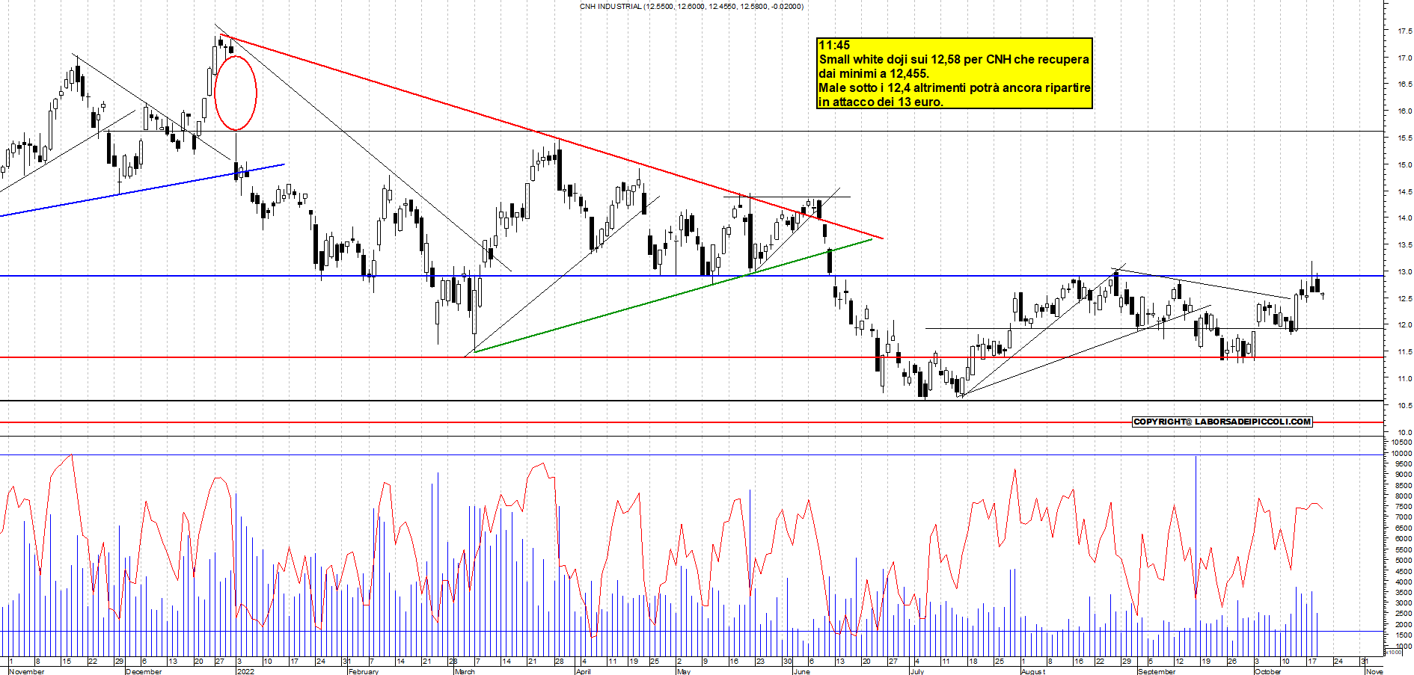Viewport: 1414px width, 675px height.
Task: Click the line 'in attacco dei 13 euro.'
Action: click(x=881, y=102)
